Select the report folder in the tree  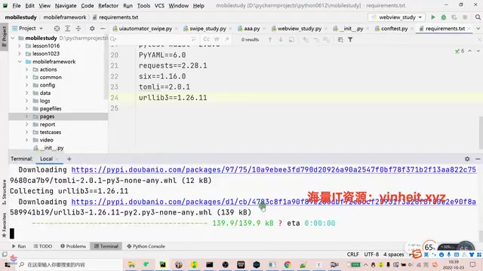(48, 124)
